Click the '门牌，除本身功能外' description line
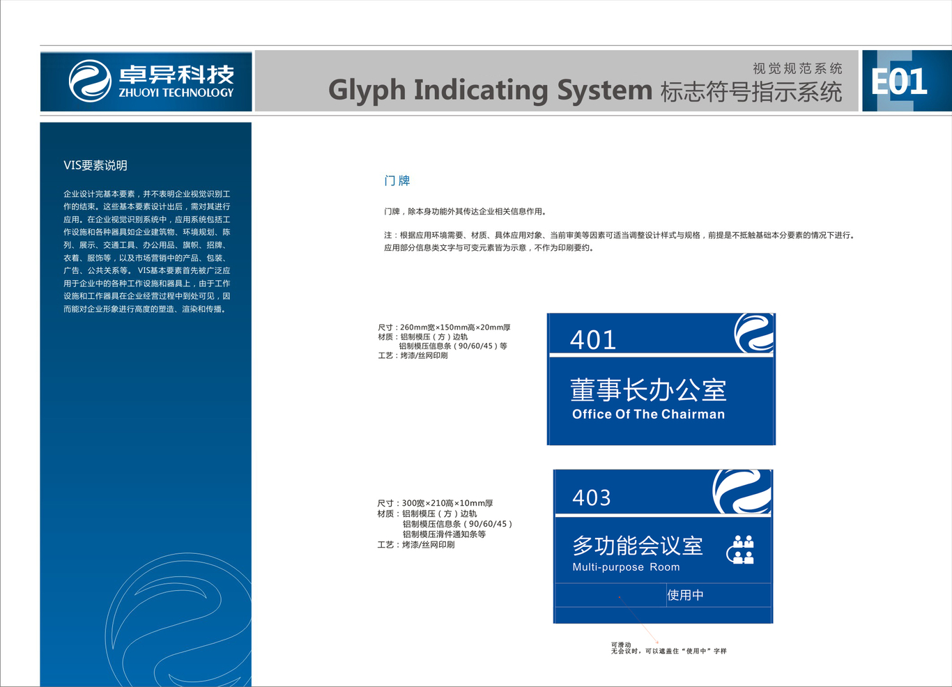Viewport: 952px width, 687px height. click(465, 212)
